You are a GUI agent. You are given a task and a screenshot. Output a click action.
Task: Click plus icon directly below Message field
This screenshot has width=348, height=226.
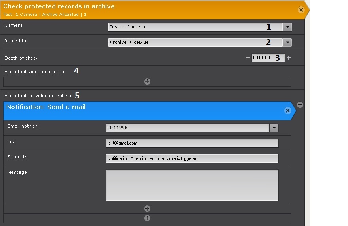point(147,209)
